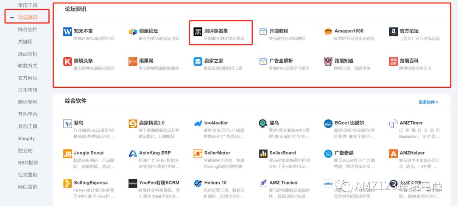The width and height of the screenshot is (458, 206).
Task: Click the BQool 比酷尔 blue icon
Action: [328, 123]
